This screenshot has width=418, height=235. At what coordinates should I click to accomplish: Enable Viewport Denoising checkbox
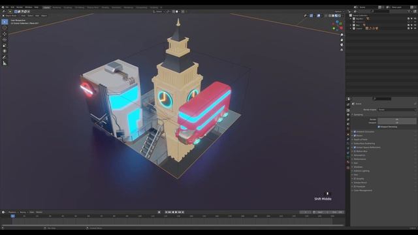coord(379,127)
